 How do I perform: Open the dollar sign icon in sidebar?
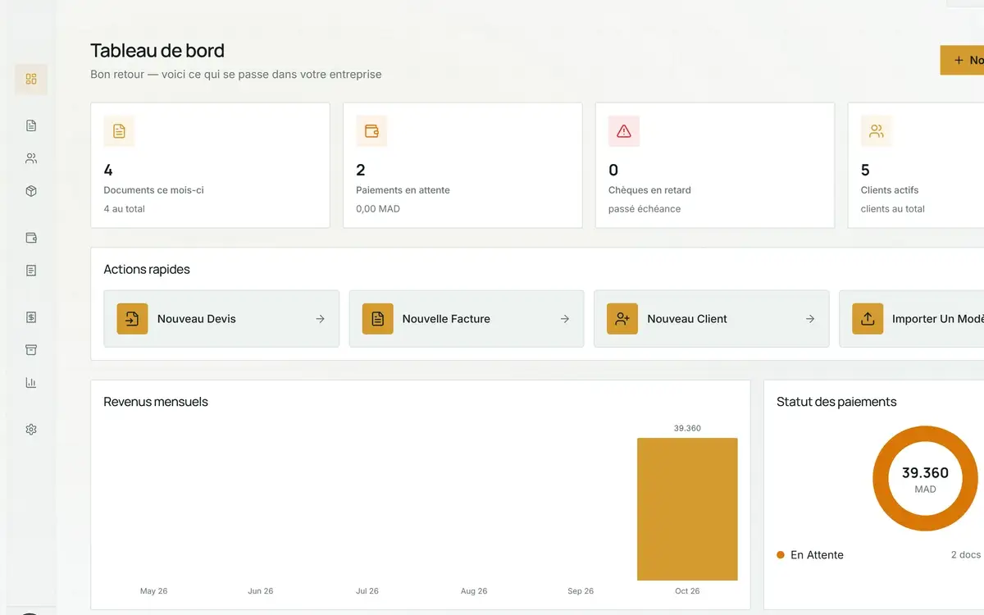coord(31,317)
